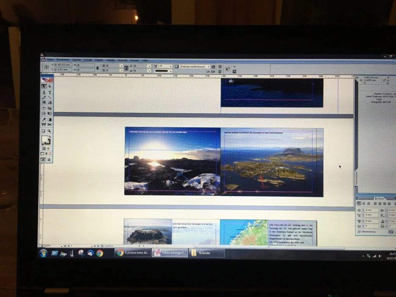Choose the Eyedropper tool

pyautogui.click(x=44, y=120)
